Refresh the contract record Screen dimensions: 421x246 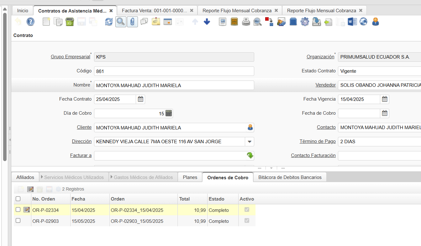tap(109, 22)
